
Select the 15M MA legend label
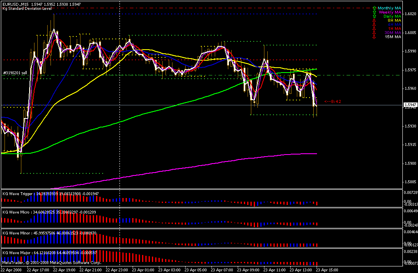393,37
